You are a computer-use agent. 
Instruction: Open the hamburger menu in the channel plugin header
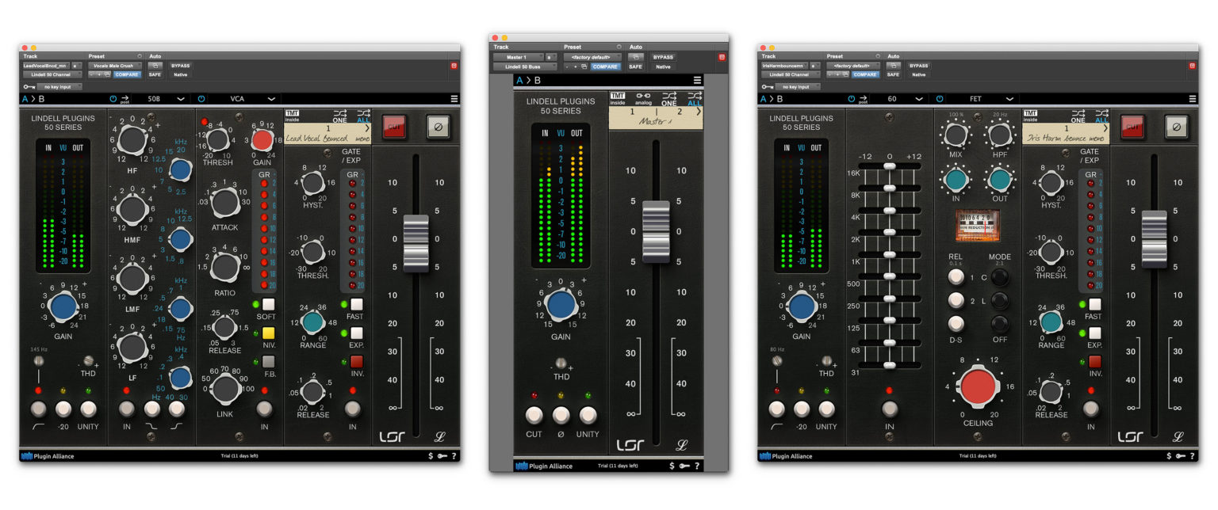click(454, 98)
